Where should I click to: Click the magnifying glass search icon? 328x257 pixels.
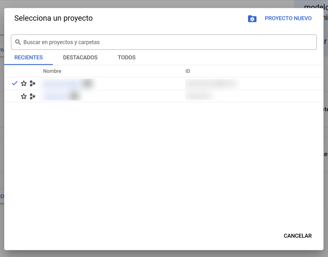tap(18, 42)
